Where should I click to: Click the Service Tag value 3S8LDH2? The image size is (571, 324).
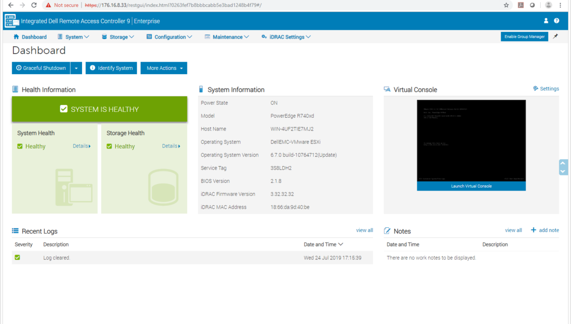coord(281,168)
